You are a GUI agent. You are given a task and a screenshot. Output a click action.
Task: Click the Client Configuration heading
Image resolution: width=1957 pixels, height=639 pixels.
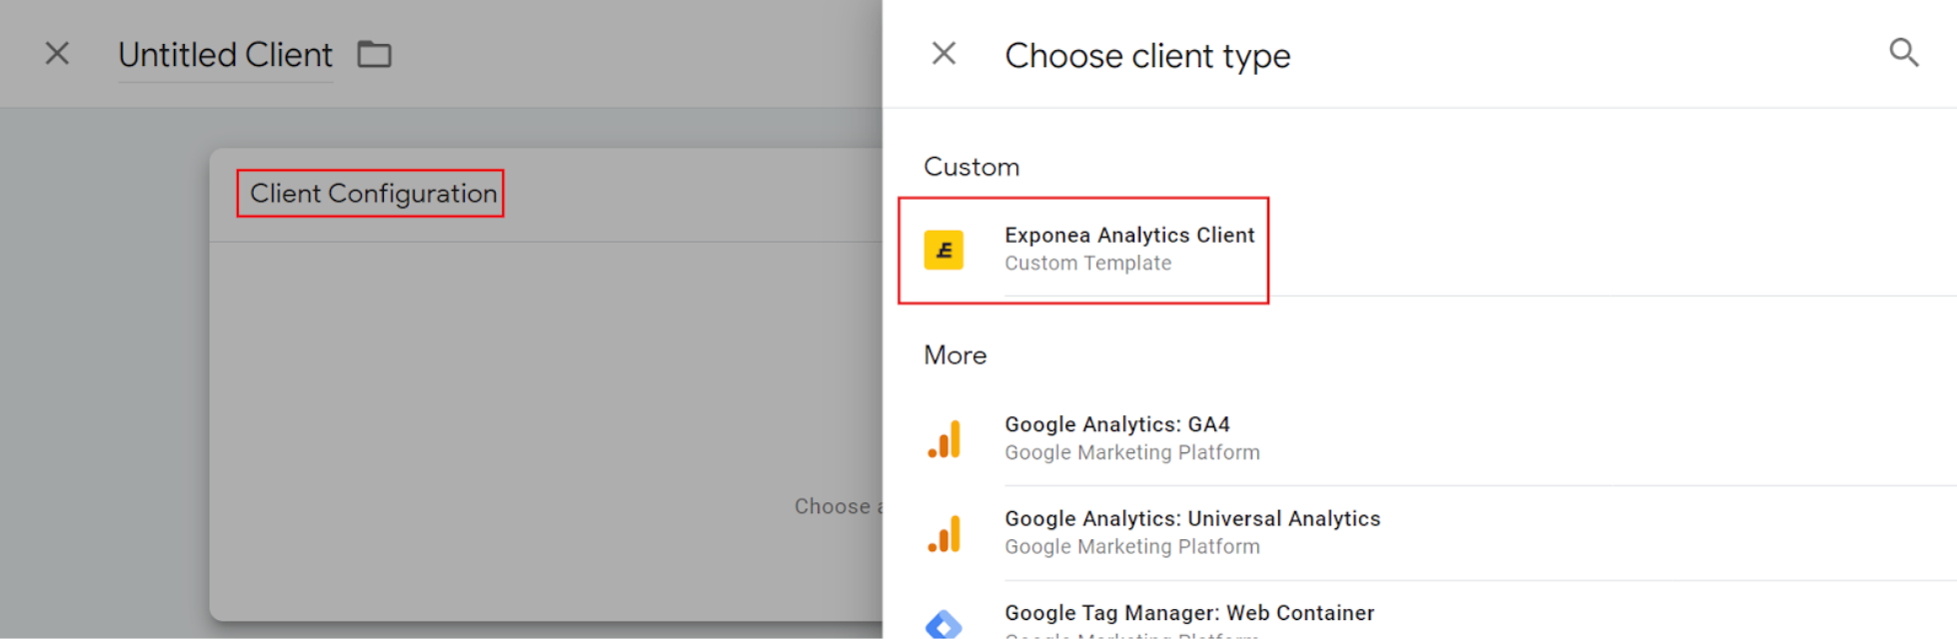point(373,194)
